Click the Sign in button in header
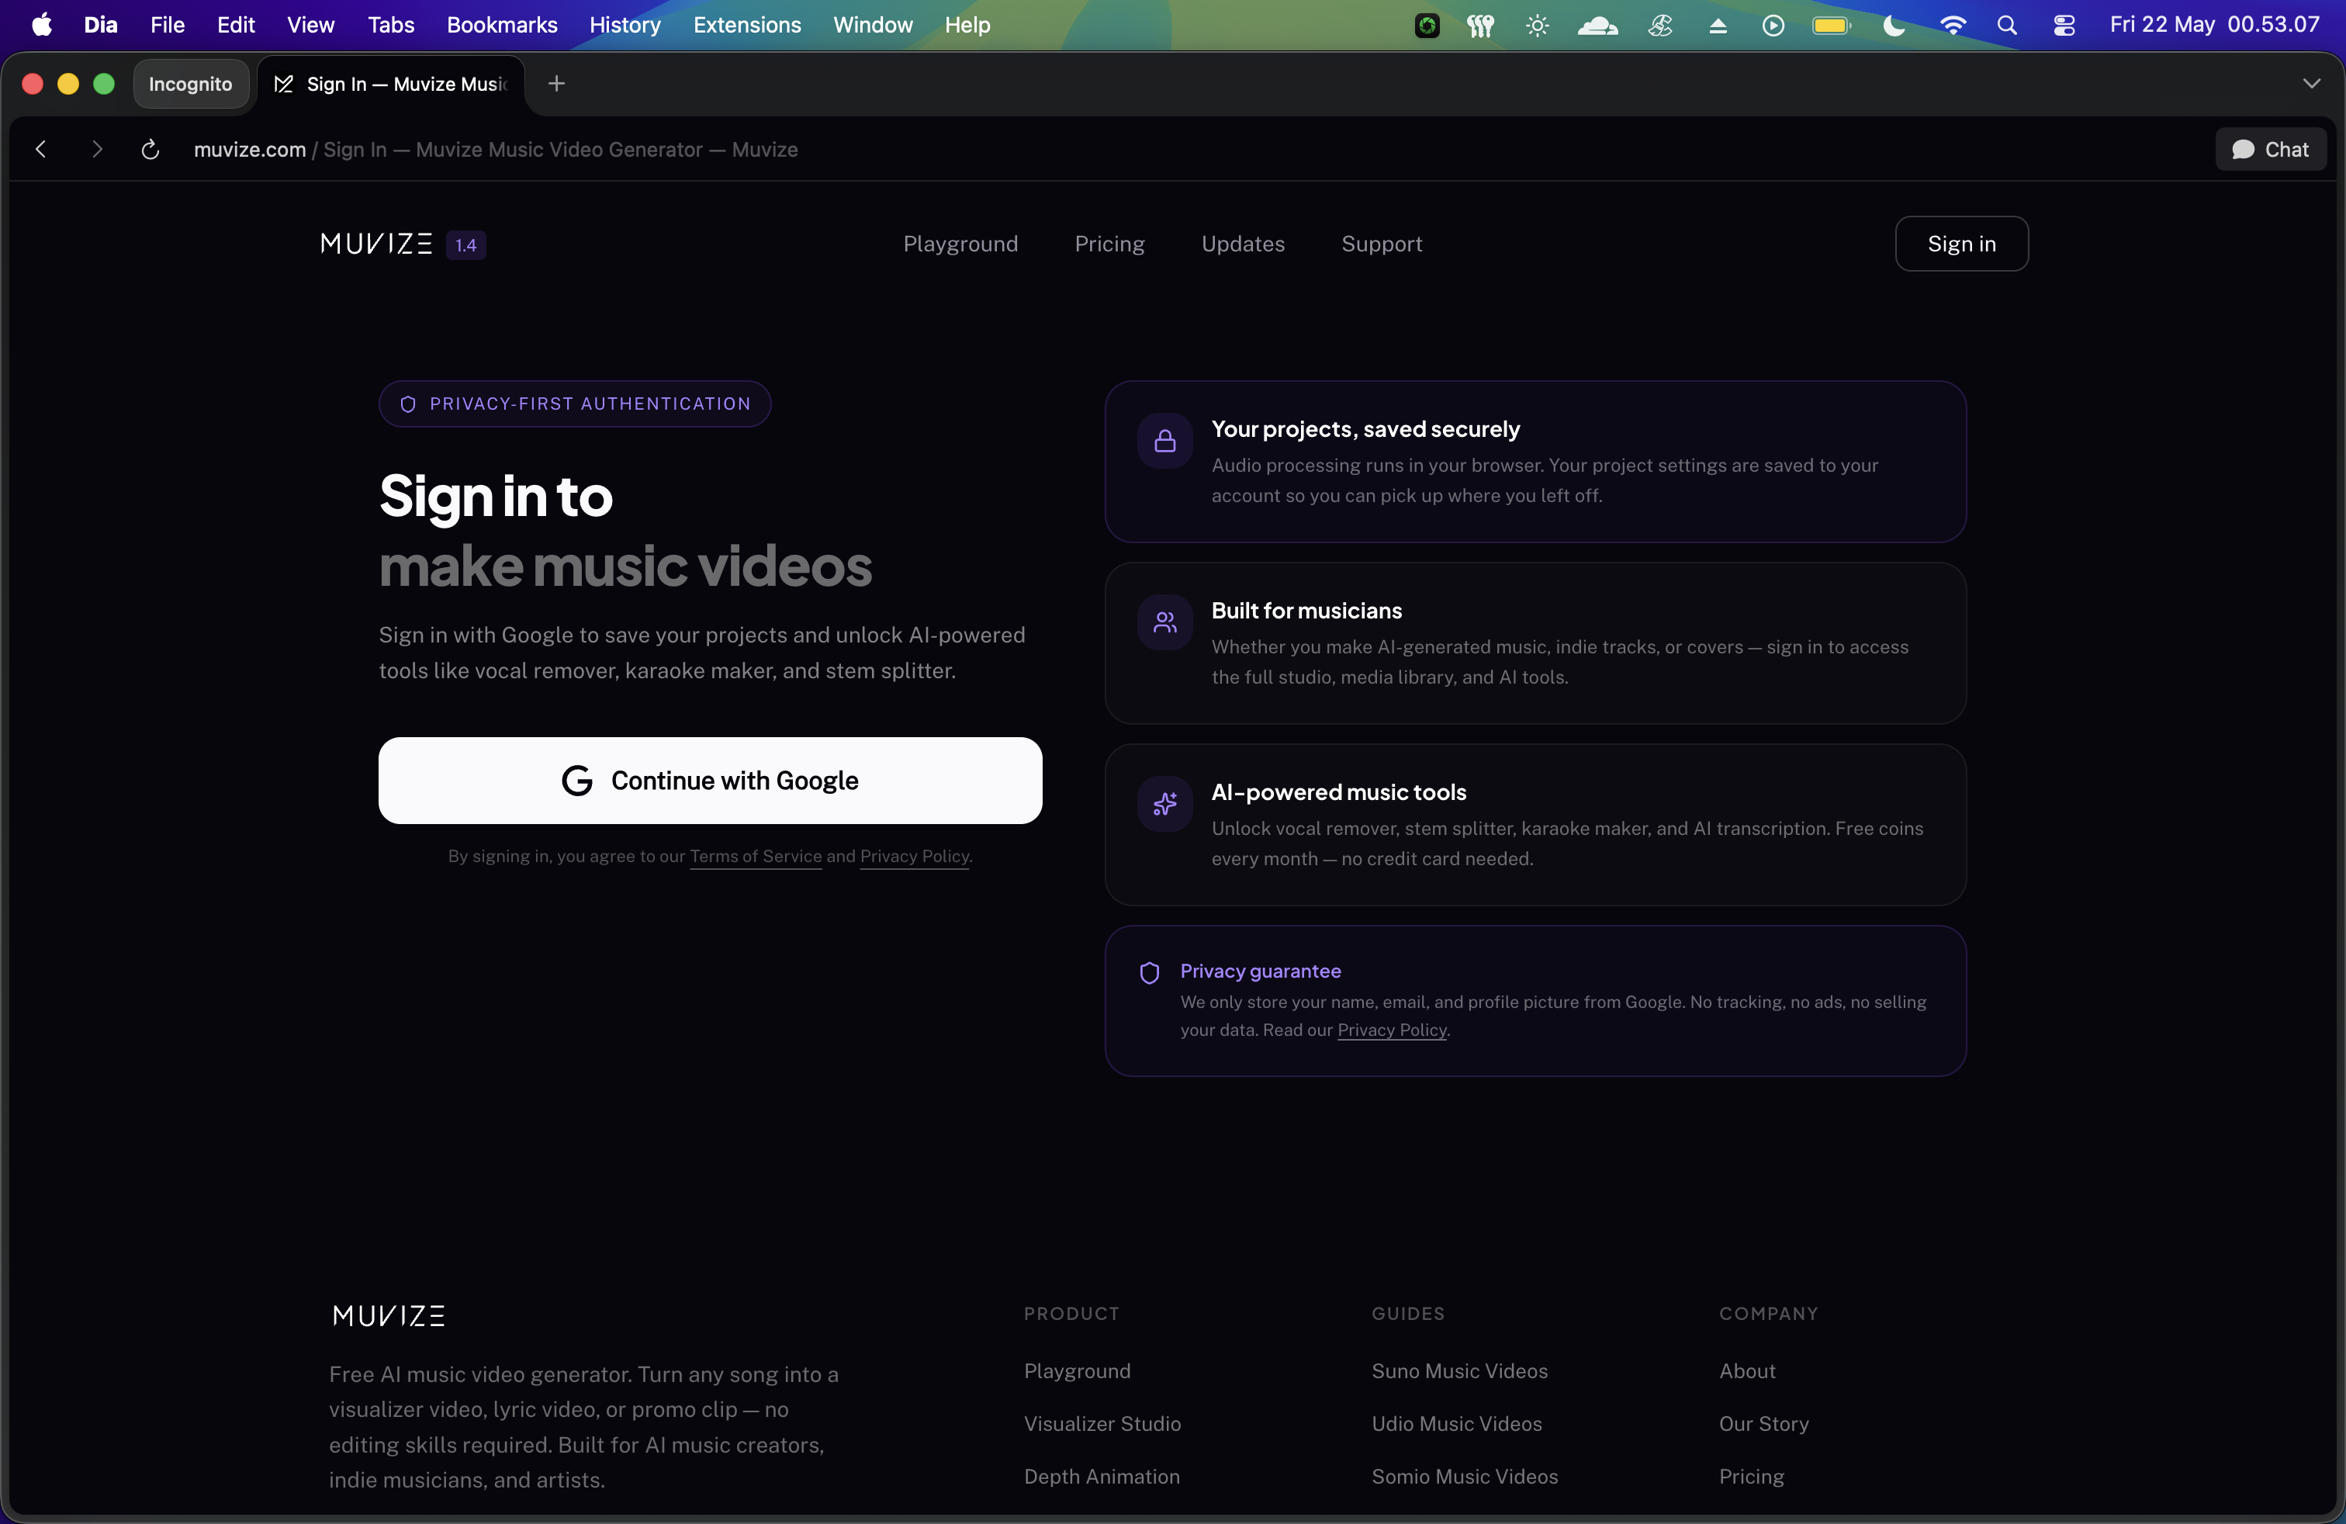This screenshot has height=1524, width=2346. tap(1961, 244)
